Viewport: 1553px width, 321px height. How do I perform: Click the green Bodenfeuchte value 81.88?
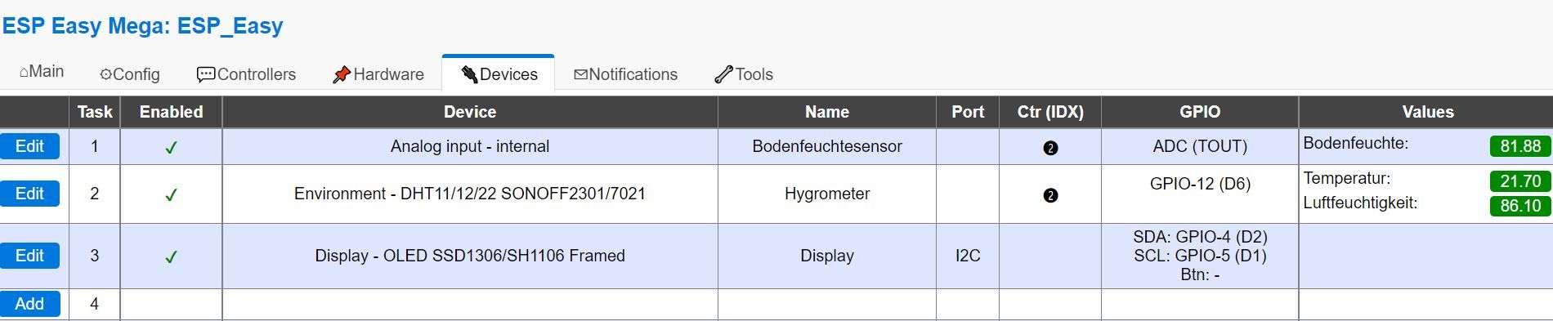tap(1519, 146)
